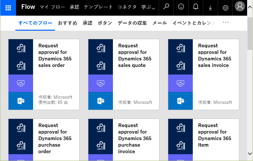253x161 pixels.
Task: Select the イベントとカレンダー tab
Action: pos(194,23)
